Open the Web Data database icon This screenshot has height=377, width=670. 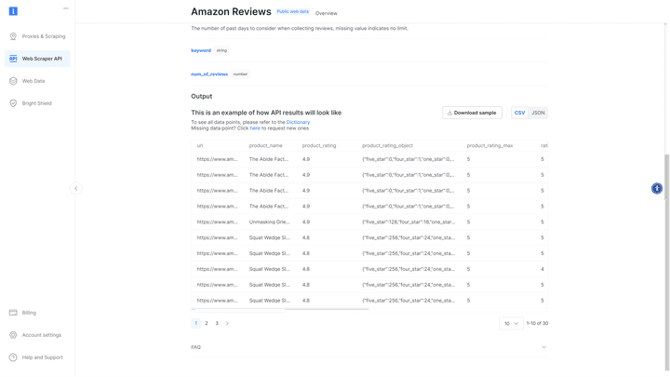pyautogui.click(x=13, y=81)
